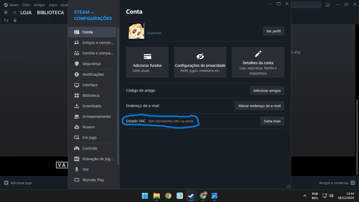Screen dimensions: 359x202
Task: Open Gravação de jogo settings section
Action: click(x=92, y=159)
